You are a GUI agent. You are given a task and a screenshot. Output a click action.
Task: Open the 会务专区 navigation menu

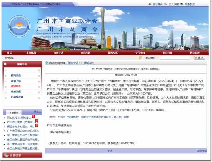click(58, 52)
